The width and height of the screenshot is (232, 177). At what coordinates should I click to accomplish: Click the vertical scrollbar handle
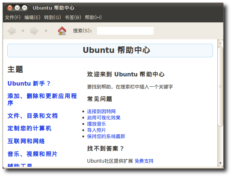click(220, 87)
